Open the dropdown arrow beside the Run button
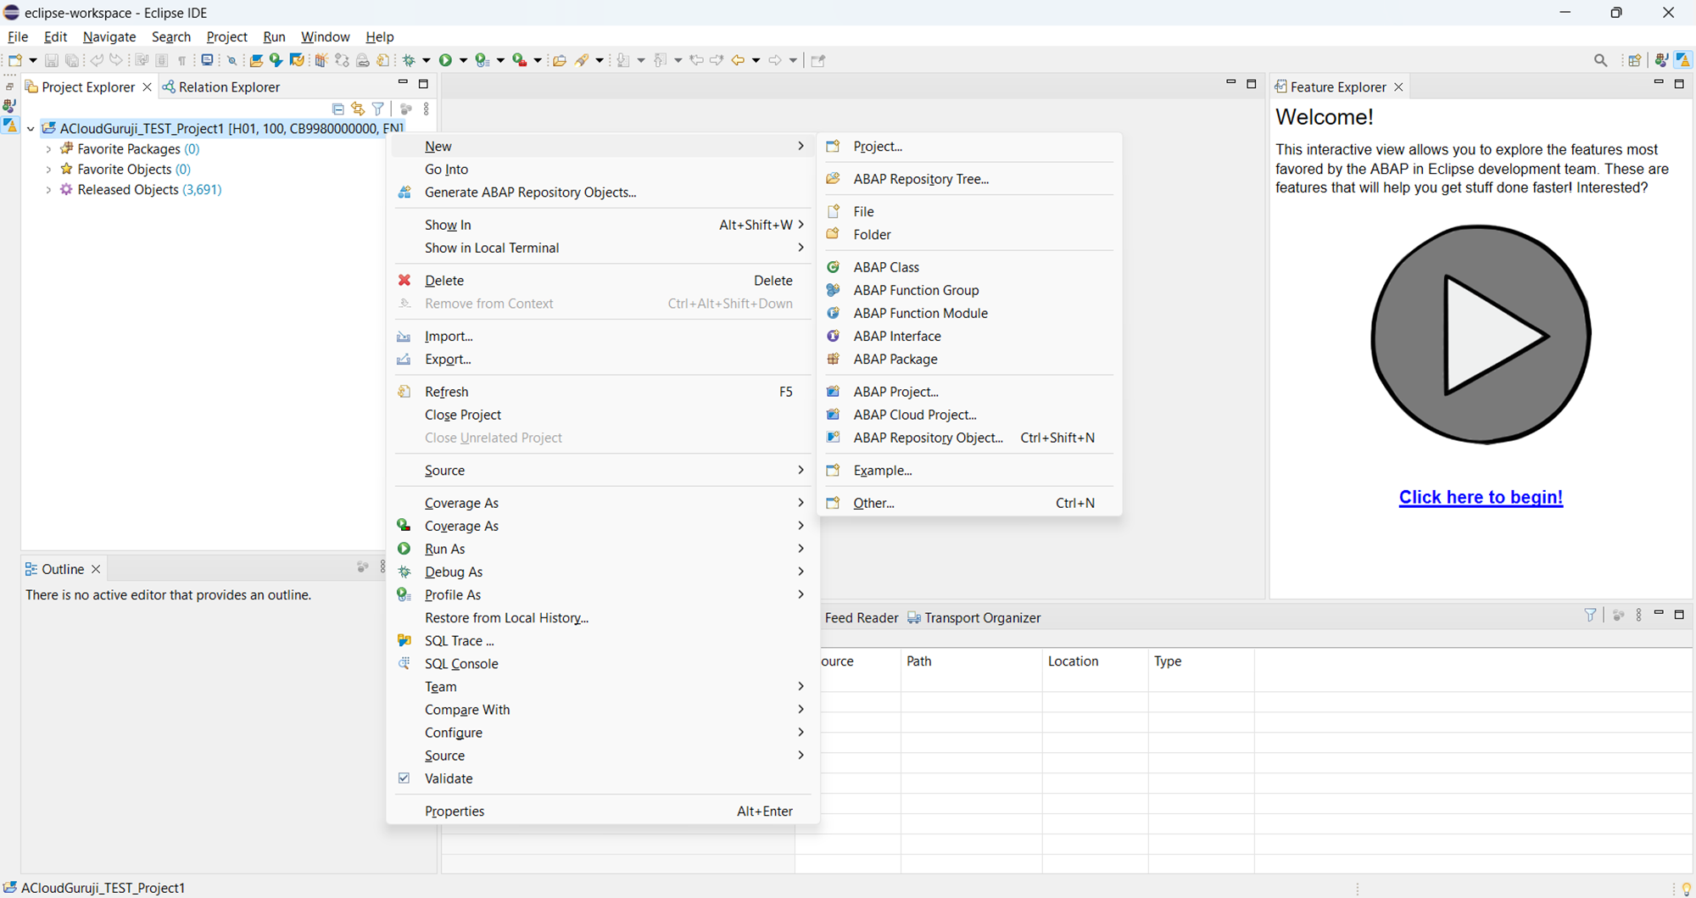 [x=463, y=60]
